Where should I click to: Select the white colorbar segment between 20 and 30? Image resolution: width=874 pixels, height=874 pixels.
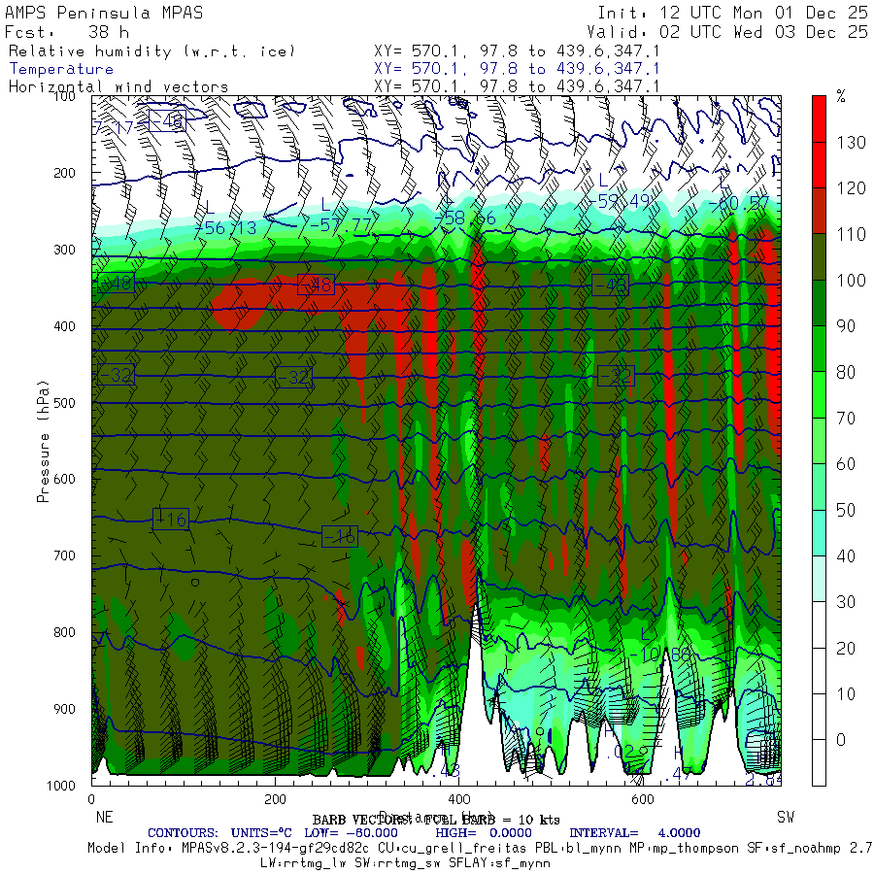[819, 624]
